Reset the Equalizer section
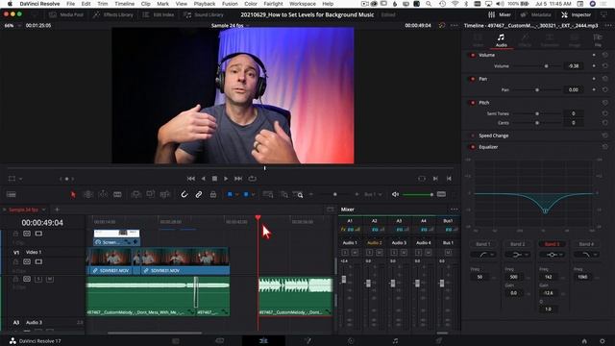615x346 pixels. tap(605, 147)
